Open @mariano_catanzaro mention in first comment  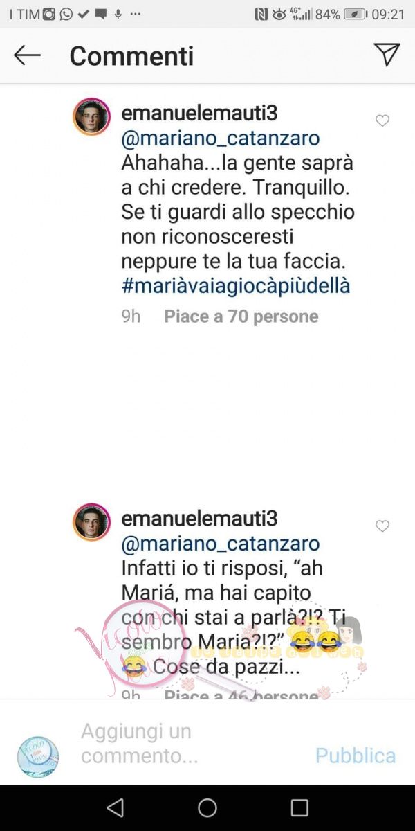coord(221,138)
